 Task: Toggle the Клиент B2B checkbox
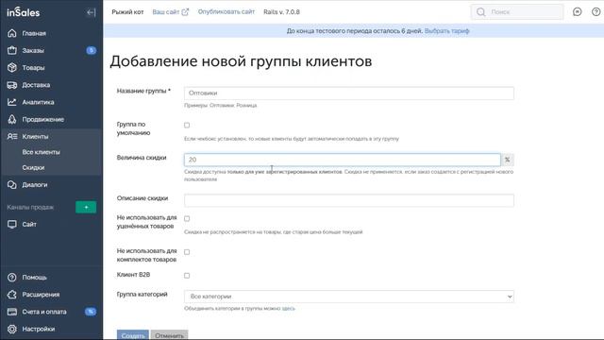[x=187, y=275]
